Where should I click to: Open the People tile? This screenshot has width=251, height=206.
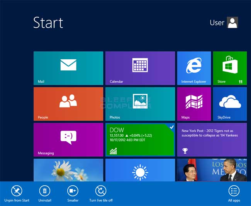(68, 104)
